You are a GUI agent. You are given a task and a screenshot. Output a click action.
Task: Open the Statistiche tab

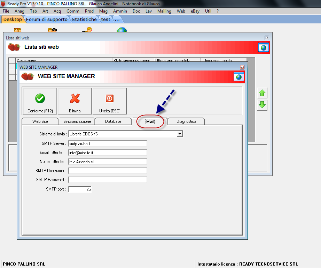click(x=84, y=19)
